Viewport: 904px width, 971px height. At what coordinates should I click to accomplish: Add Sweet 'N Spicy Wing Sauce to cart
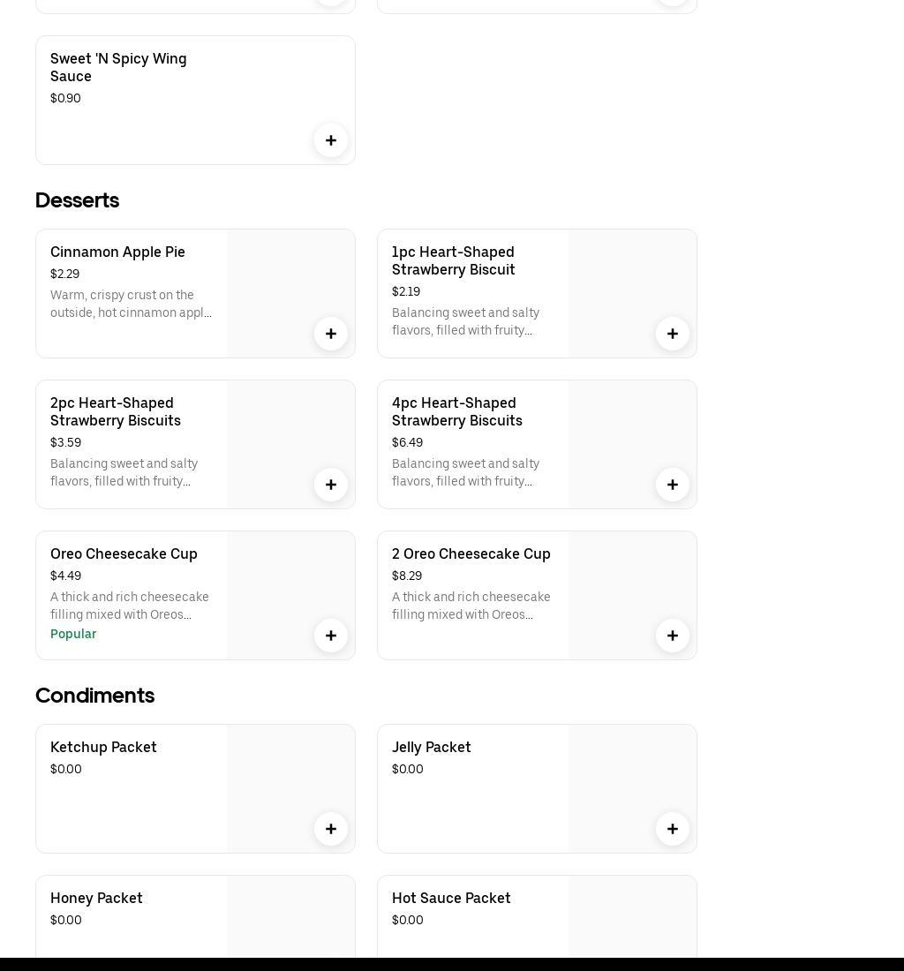[331, 140]
